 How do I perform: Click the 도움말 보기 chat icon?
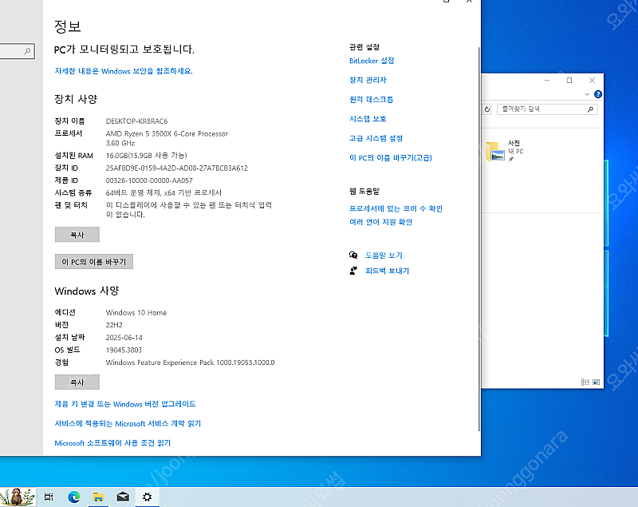(x=353, y=255)
